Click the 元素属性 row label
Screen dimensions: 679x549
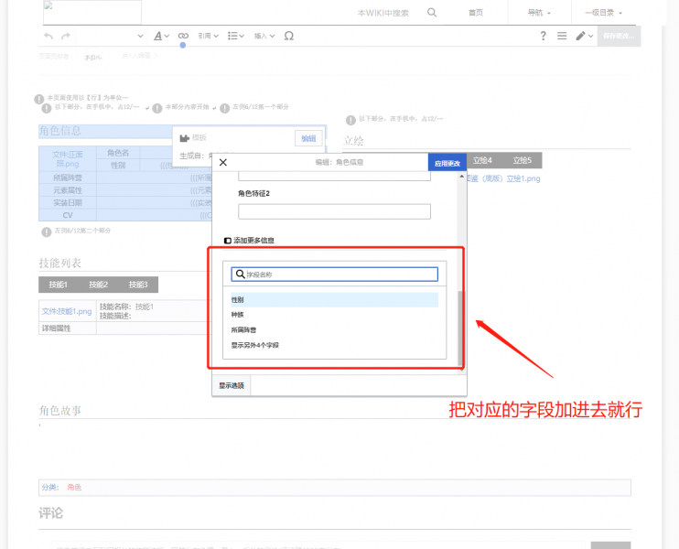click(x=68, y=190)
